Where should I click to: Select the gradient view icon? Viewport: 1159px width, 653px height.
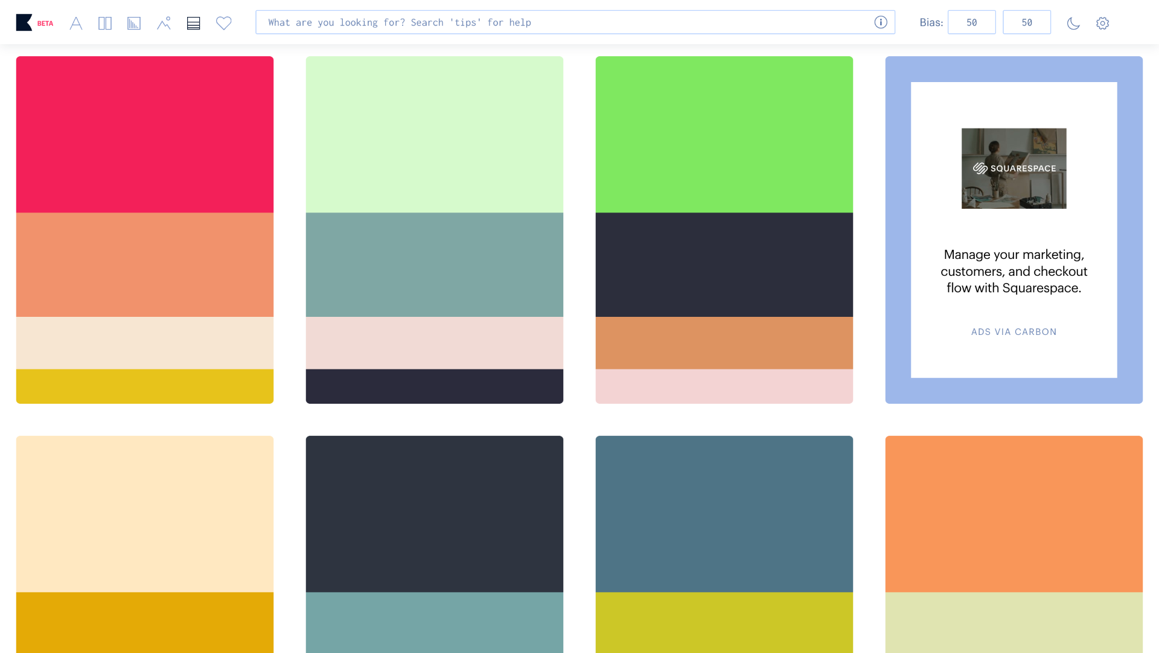coord(134,24)
